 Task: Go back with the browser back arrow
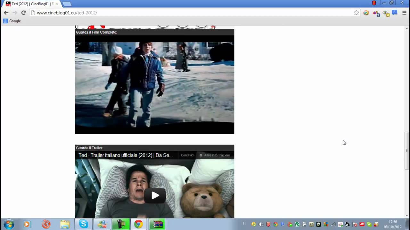(6, 13)
